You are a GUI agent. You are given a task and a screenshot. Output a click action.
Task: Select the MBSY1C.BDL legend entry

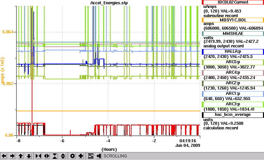(x=233, y=20)
